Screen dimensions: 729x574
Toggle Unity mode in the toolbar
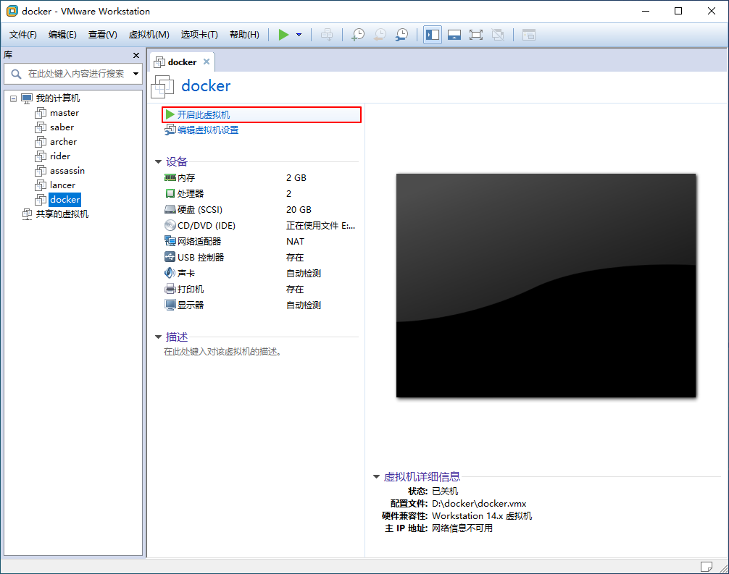click(x=497, y=34)
